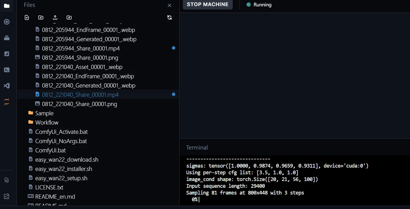The height and width of the screenshot is (209, 410).
Task: Select 0812_221040_Asset_00001_.webp
Action: coord(82,67)
